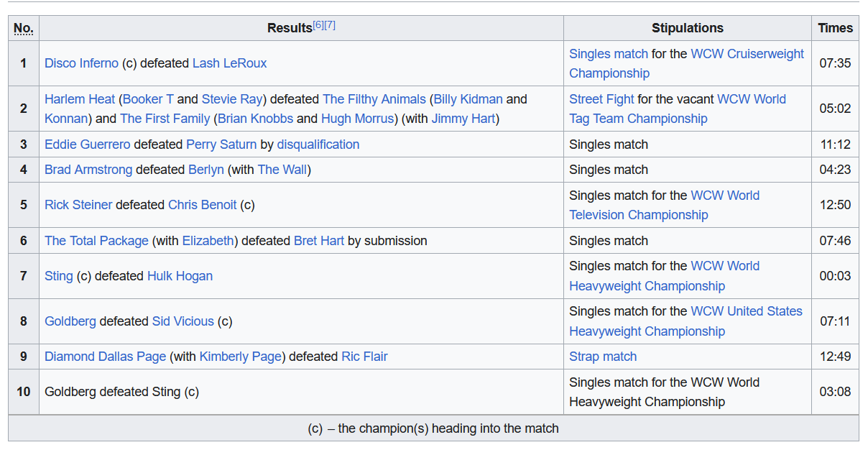Open the Sid Vicious link
The width and height of the screenshot is (868, 450).
pyautogui.click(x=183, y=321)
